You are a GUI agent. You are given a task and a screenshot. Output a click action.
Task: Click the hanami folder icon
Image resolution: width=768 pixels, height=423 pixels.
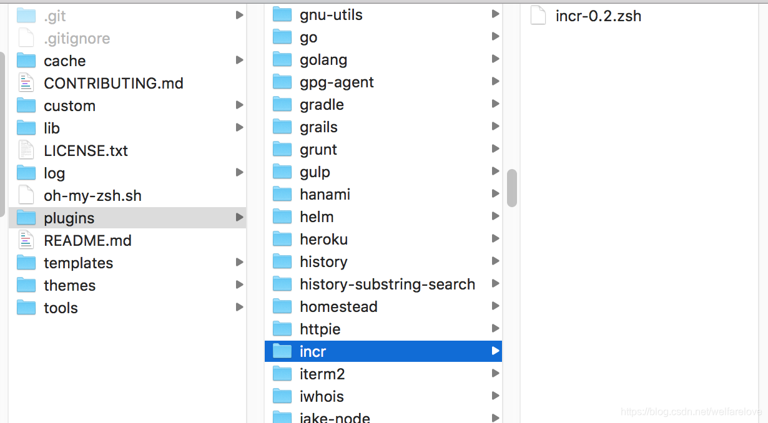tap(283, 194)
